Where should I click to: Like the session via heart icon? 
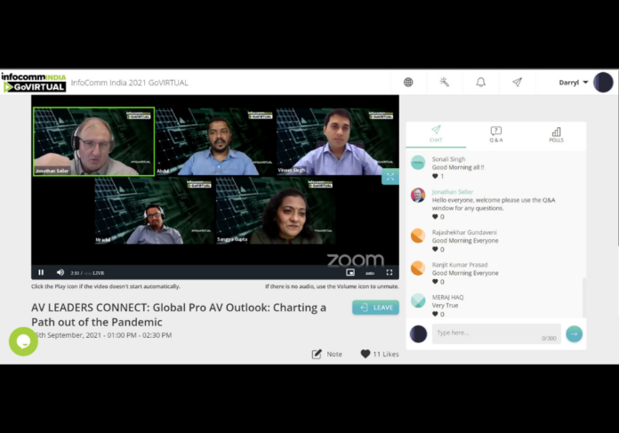tap(366, 354)
